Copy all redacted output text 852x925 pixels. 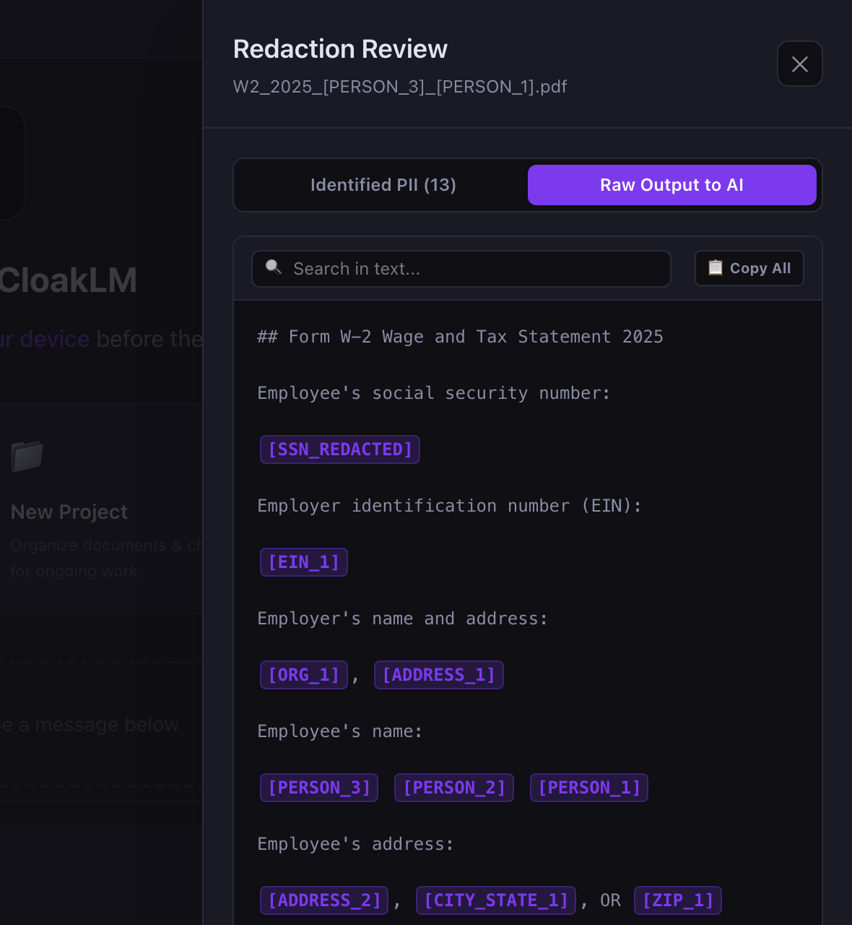click(x=749, y=268)
